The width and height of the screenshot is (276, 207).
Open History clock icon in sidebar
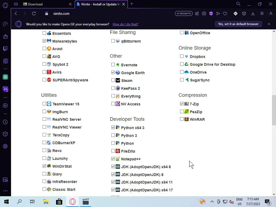pyautogui.click(x=5, y=122)
